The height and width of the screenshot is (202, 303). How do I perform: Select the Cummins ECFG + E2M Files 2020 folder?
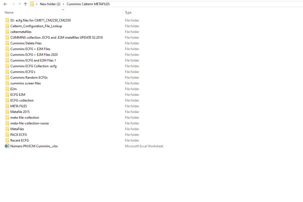click(x=34, y=55)
